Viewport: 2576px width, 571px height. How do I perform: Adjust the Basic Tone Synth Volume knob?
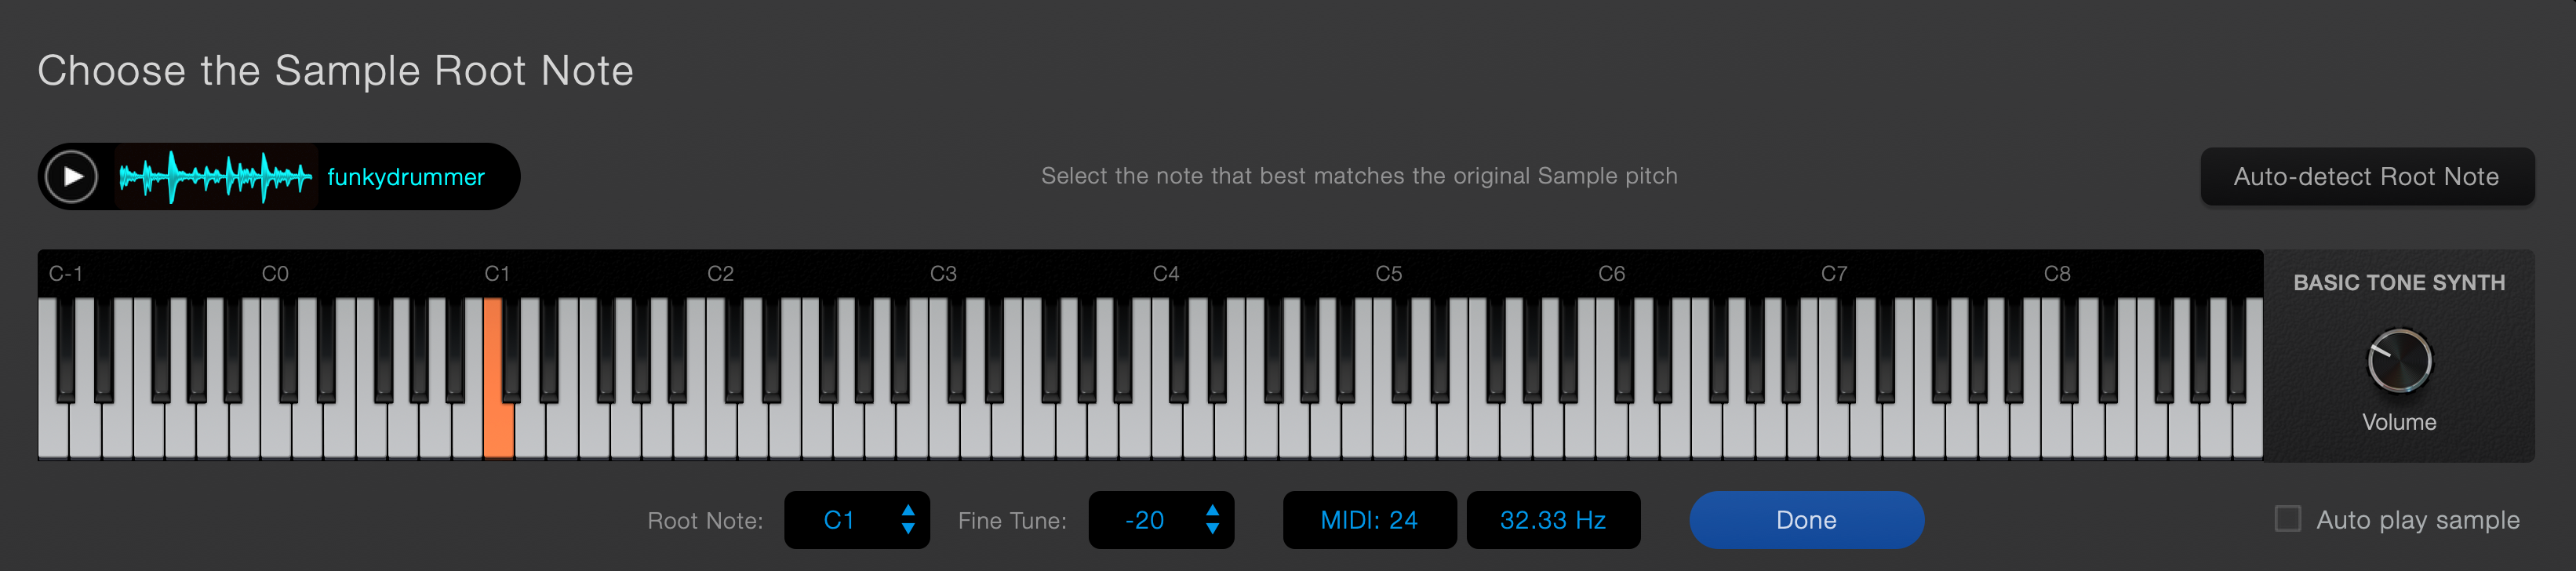2399,361
